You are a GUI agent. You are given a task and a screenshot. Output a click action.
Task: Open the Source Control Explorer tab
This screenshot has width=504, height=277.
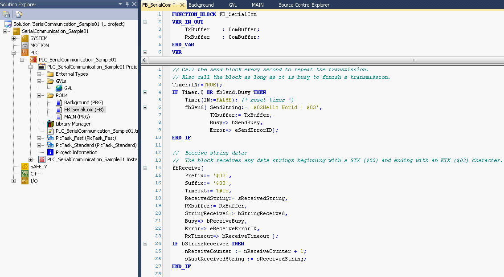(304, 5)
